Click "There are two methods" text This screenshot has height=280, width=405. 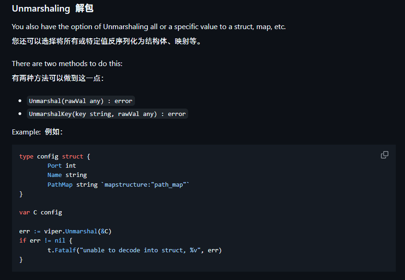click(67, 64)
